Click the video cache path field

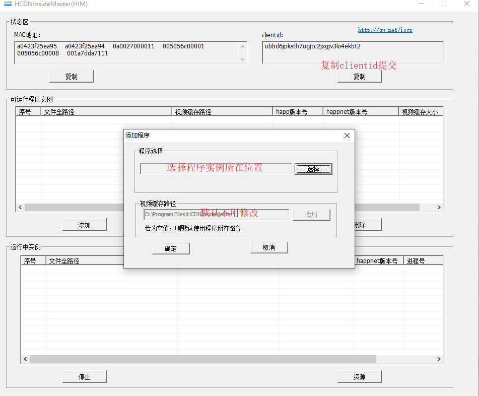[x=216, y=215]
